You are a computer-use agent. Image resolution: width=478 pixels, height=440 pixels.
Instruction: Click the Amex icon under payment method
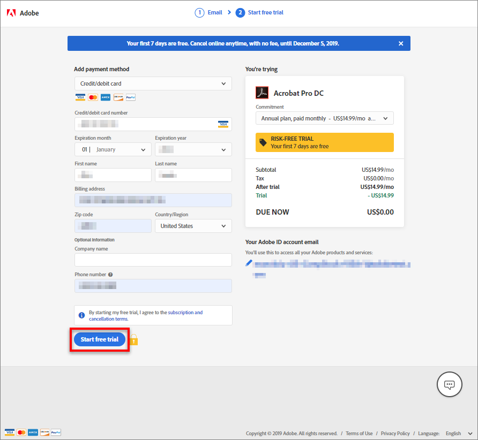(x=106, y=97)
